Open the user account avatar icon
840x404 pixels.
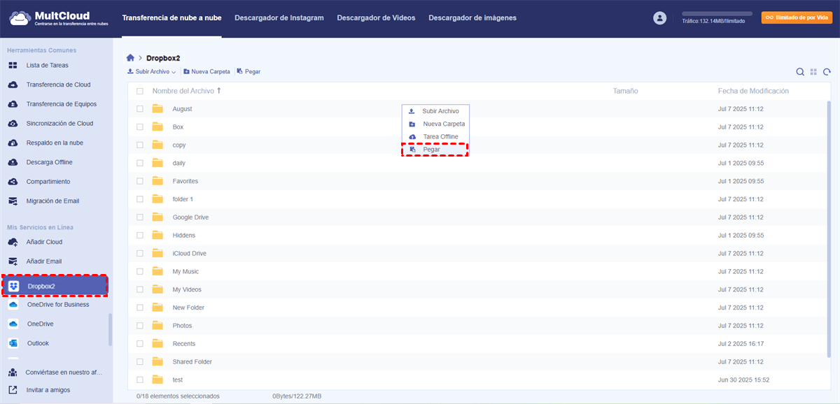click(659, 18)
